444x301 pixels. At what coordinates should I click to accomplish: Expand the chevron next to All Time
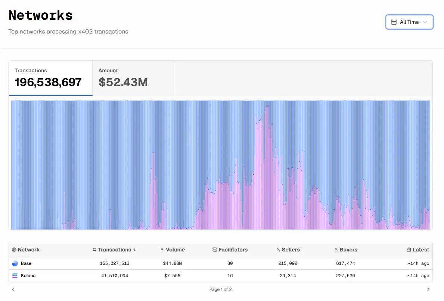pyautogui.click(x=425, y=22)
